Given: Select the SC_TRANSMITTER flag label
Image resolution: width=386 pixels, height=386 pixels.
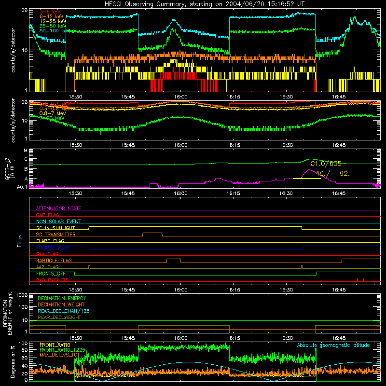Looking at the screenshot, I should 56,234.
